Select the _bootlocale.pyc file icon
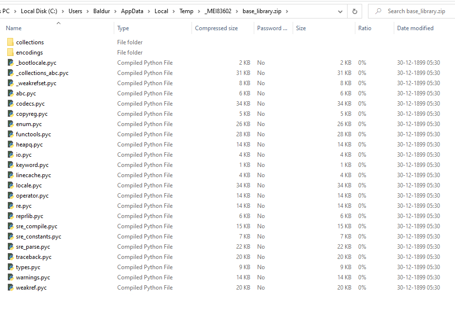455x311 pixels. [11, 63]
